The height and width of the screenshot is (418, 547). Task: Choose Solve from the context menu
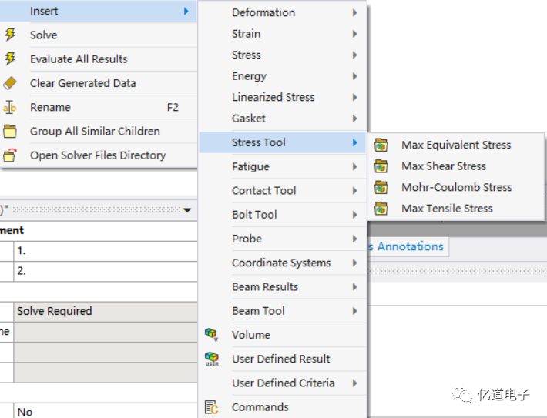(x=99, y=35)
